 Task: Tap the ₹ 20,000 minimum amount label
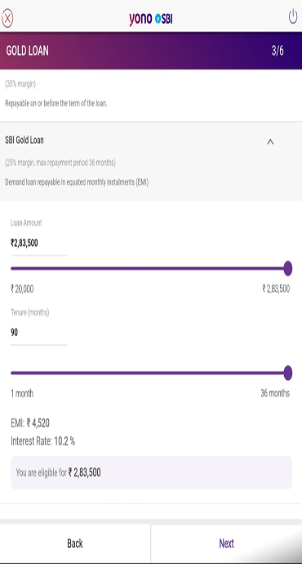click(22, 289)
